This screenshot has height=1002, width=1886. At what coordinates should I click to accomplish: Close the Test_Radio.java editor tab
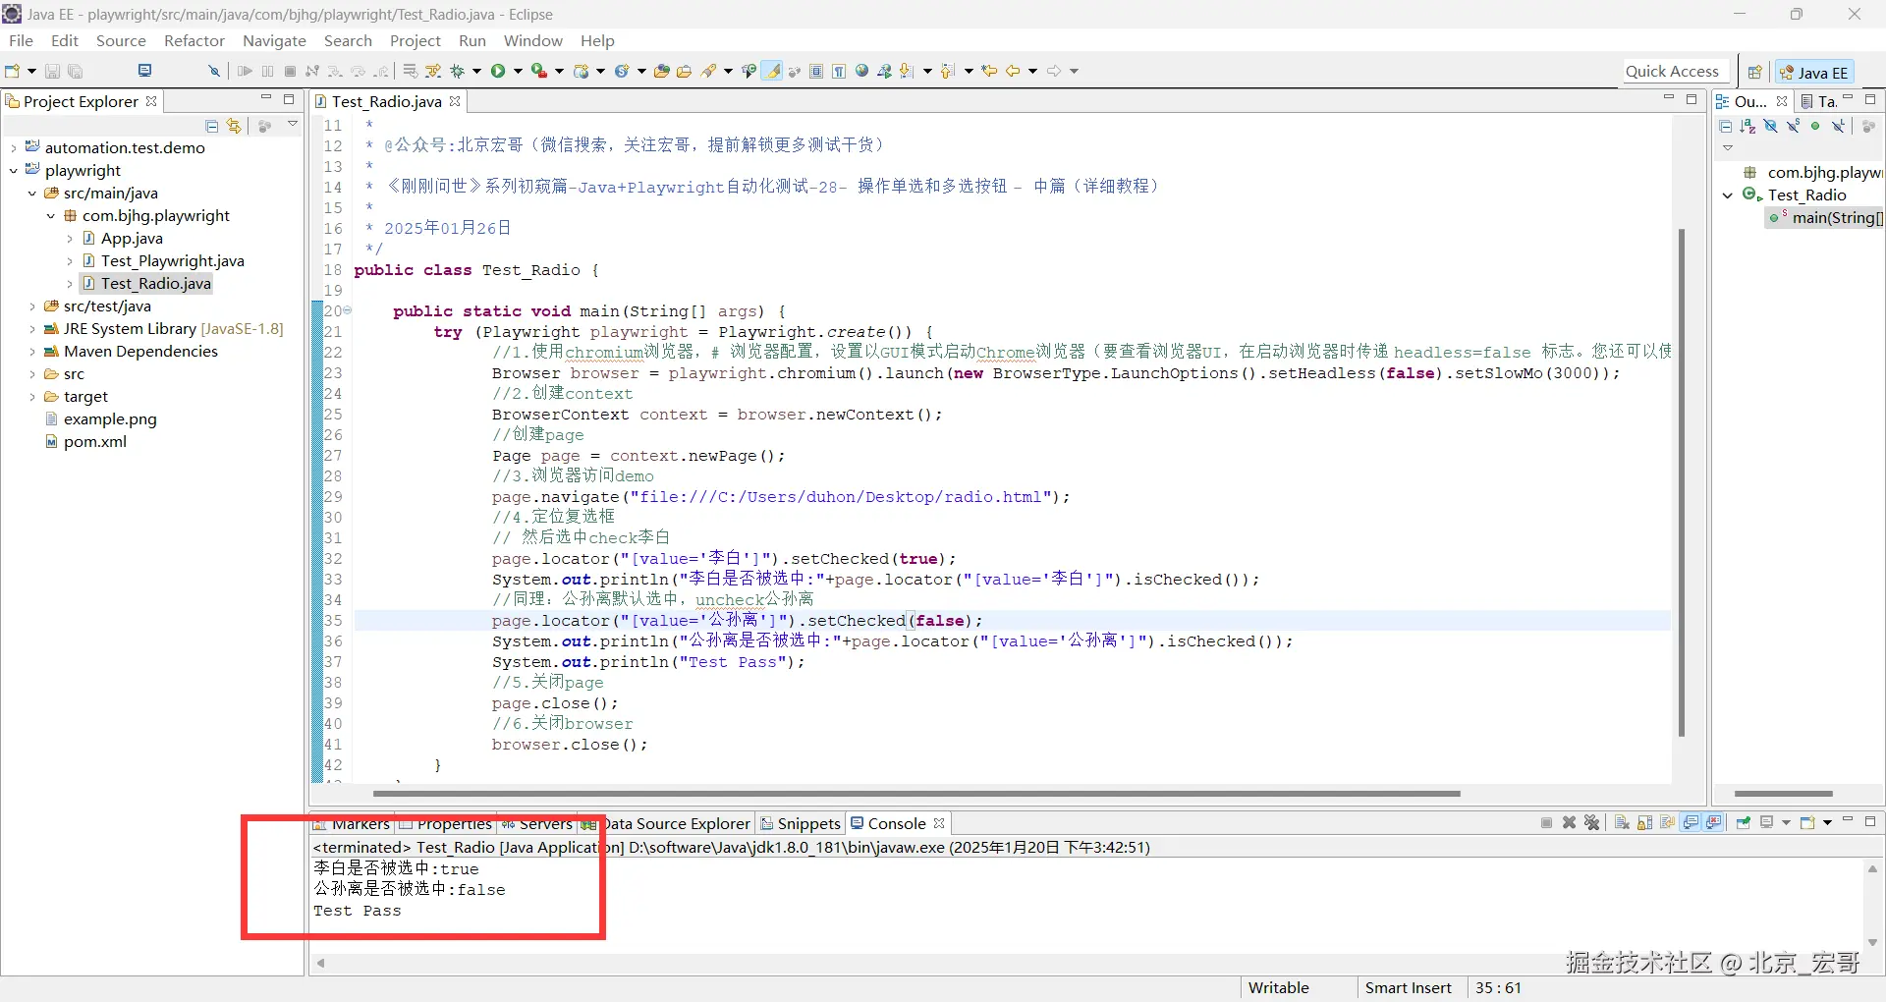455,101
